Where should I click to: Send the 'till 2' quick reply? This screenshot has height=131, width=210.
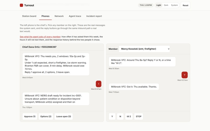(x=129, y=116)
